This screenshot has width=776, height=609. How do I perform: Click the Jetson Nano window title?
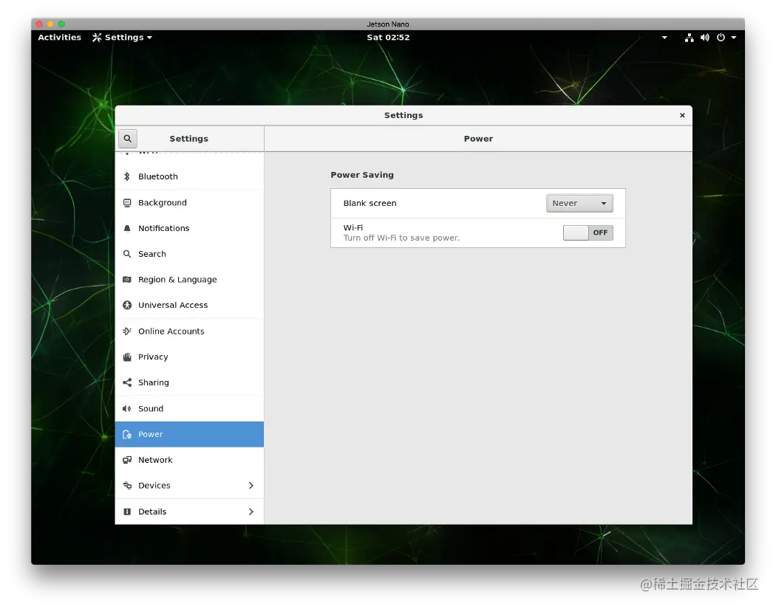(x=388, y=24)
